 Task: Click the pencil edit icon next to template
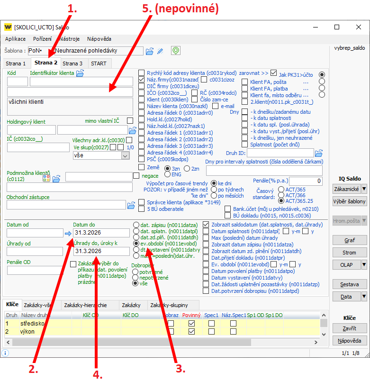click(160, 51)
